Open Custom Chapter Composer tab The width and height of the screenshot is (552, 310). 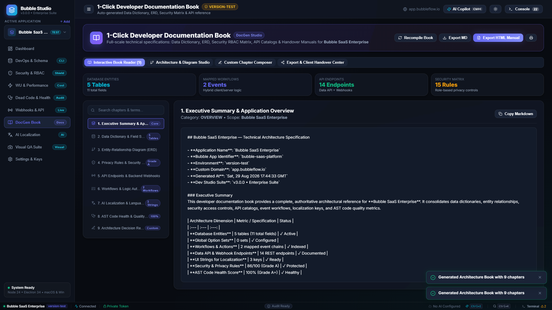click(x=245, y=63)
